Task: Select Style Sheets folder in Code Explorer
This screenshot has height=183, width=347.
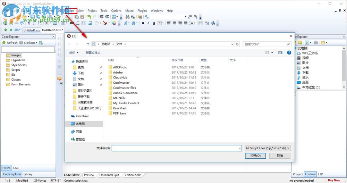Action: coord(16,65)
